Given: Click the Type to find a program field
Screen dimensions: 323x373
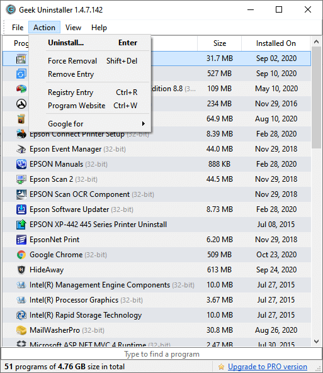Looking at the screenshot, I should click(x=161, y=354).
